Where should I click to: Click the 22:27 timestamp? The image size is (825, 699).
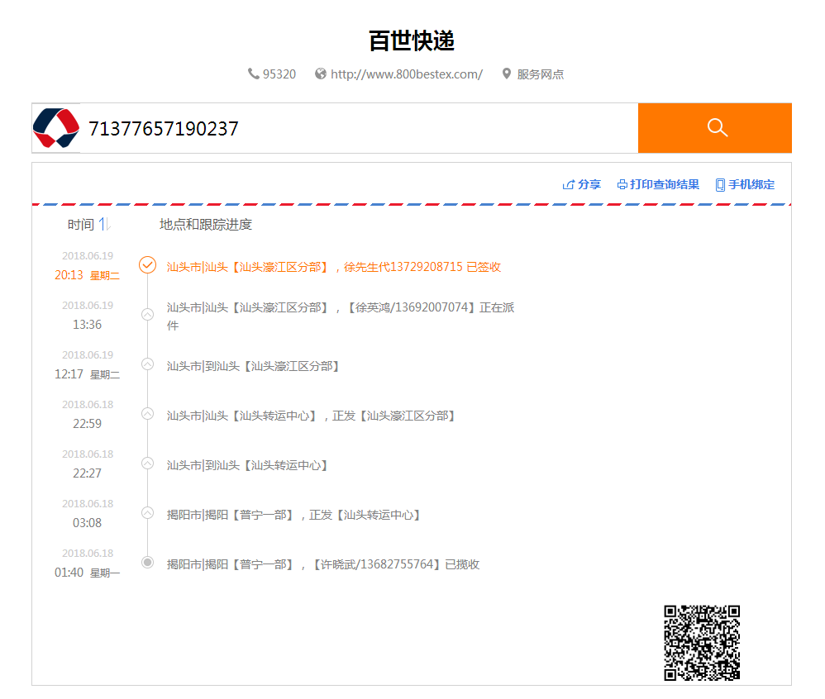click(x=88, y=473)
